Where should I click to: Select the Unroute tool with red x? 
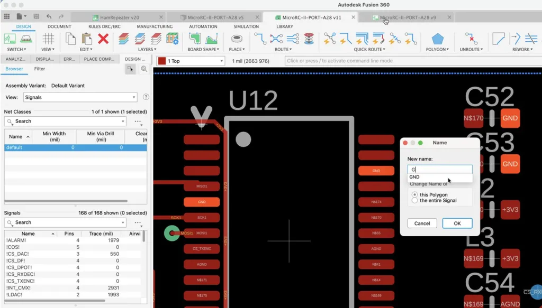click(x=471, y=39)
